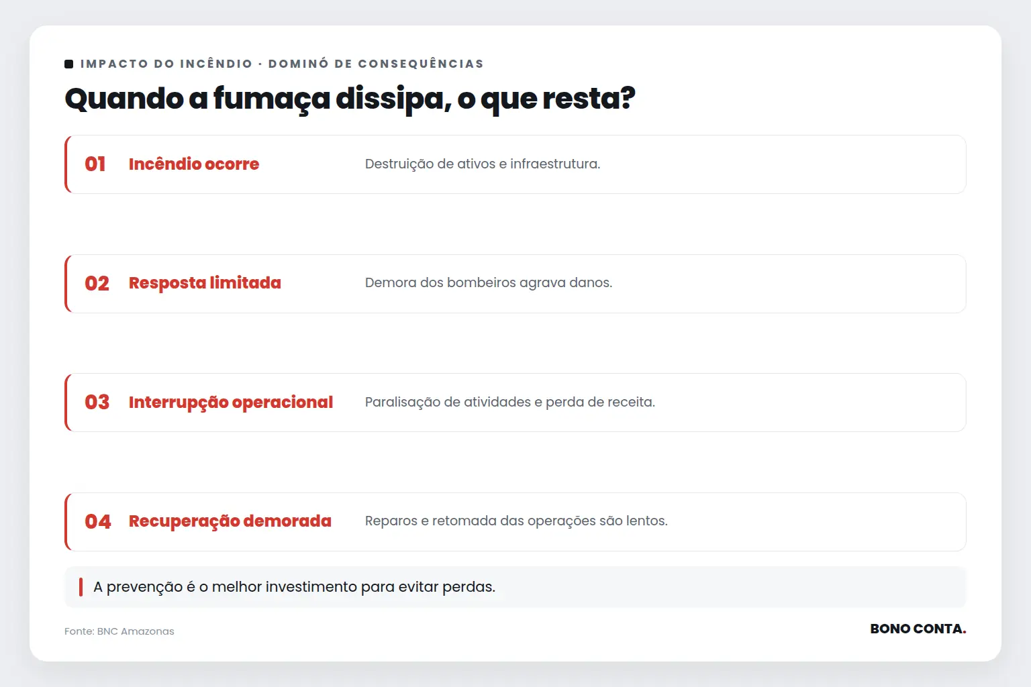Click description Destruição de ativos e infraestrutura
Viewport: 1031px width, 687px height.
coord(483,164)
